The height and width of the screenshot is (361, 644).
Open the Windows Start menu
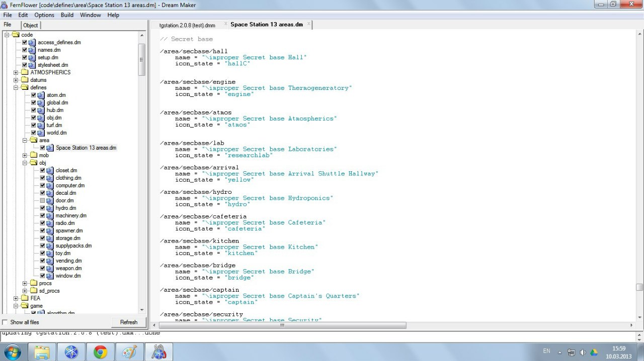[x=12, y=352]
